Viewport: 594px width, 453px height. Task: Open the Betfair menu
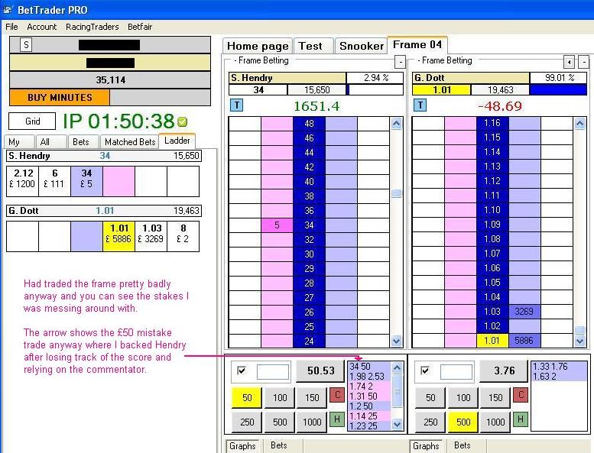point(140,27)
